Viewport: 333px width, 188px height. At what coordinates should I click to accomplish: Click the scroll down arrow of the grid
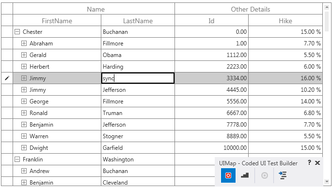coord(327,181)
